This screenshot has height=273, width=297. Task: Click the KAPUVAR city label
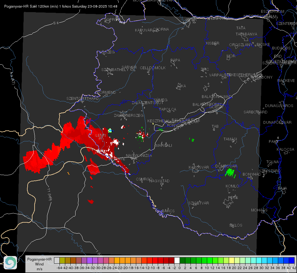[x=144, y=30]
